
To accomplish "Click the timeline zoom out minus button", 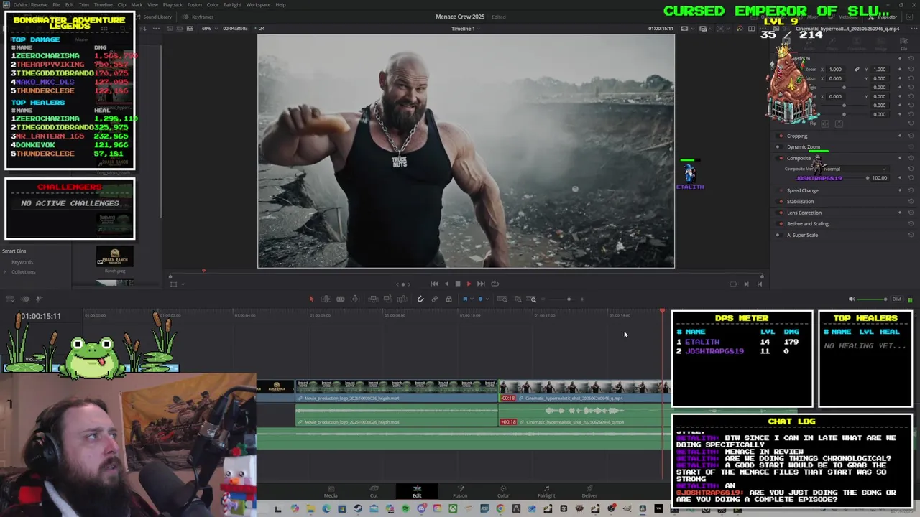I will (543, 299).
